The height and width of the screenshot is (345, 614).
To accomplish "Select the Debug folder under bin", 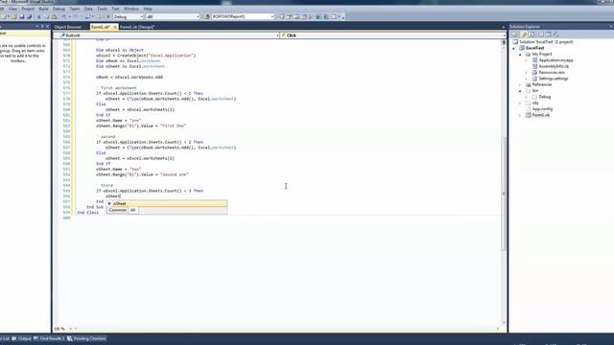I will pos(544,97).
